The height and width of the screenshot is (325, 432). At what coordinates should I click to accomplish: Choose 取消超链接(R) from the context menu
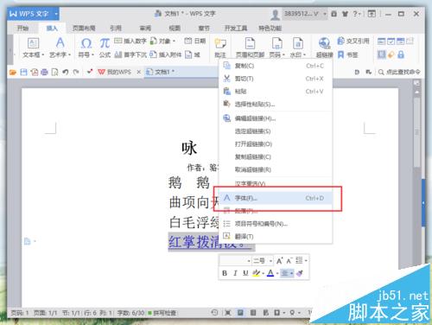(276, 169)
